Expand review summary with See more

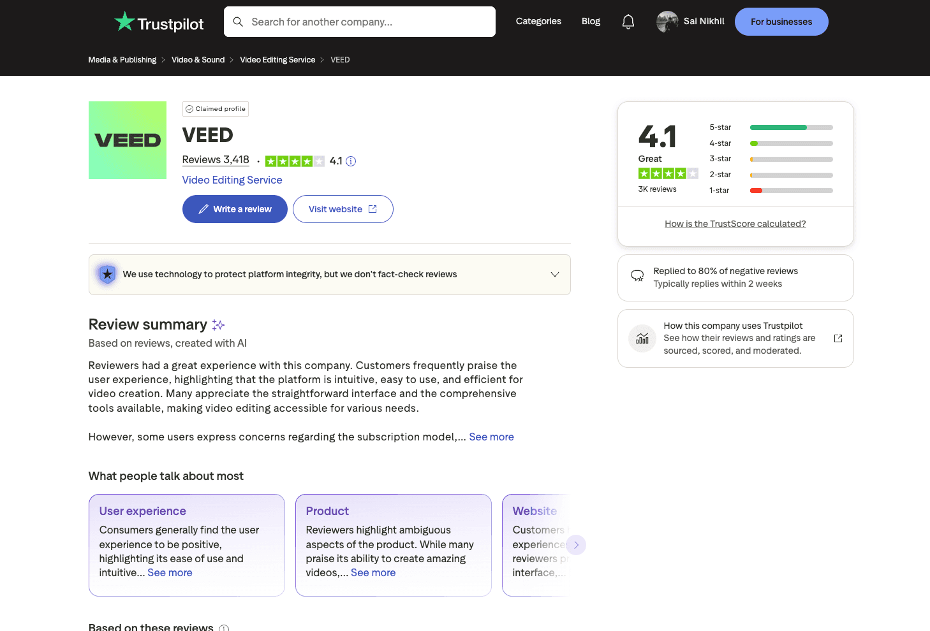coord(491,437)
